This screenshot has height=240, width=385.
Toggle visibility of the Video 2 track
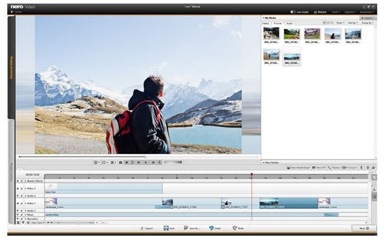pyautogui.click(x=18, y=188)
